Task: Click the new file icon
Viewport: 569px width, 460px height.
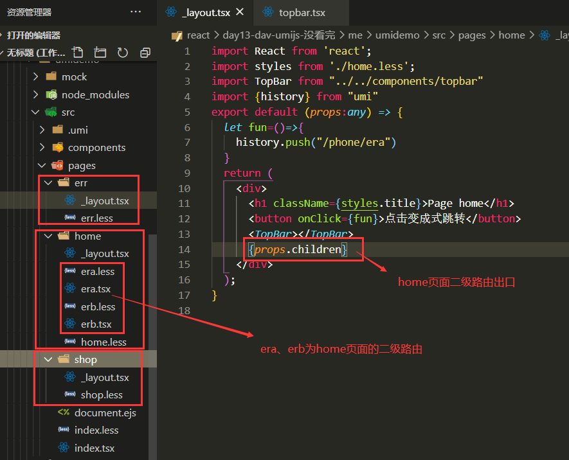Action: (x=77, y=53)
